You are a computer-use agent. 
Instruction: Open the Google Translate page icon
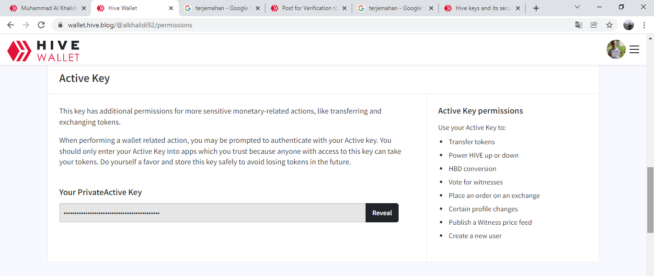click(x=579, y=25)
